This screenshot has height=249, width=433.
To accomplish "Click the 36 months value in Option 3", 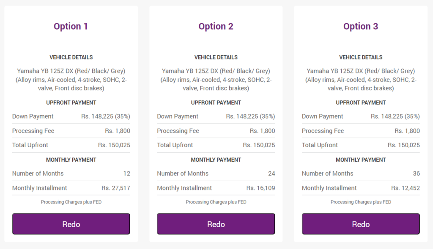I will [417, 173].
